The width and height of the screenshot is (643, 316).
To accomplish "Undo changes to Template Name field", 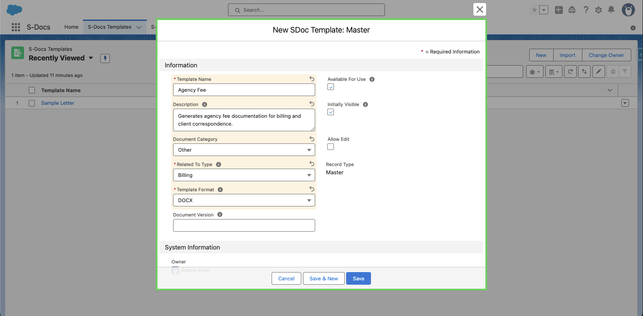I will pyautogui.click(x=312, y=79).
